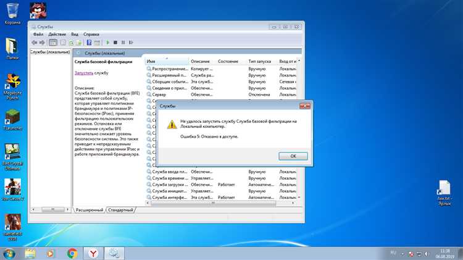
Task: Click the Restart service toolbar icon
Action: 131,43
